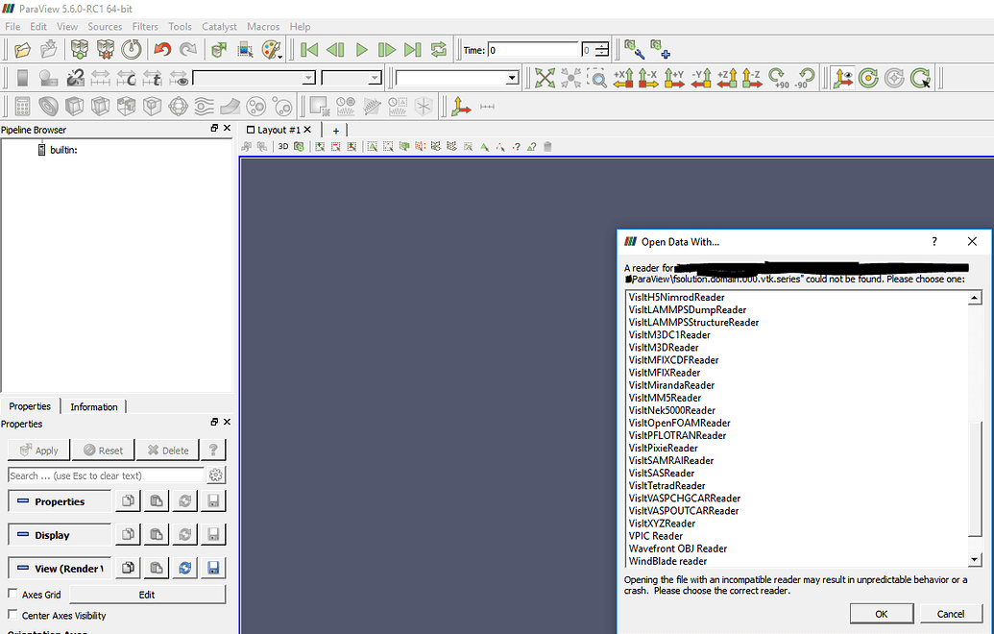Set view direction to +Y

pyautogui.click(x=674, y=78)
